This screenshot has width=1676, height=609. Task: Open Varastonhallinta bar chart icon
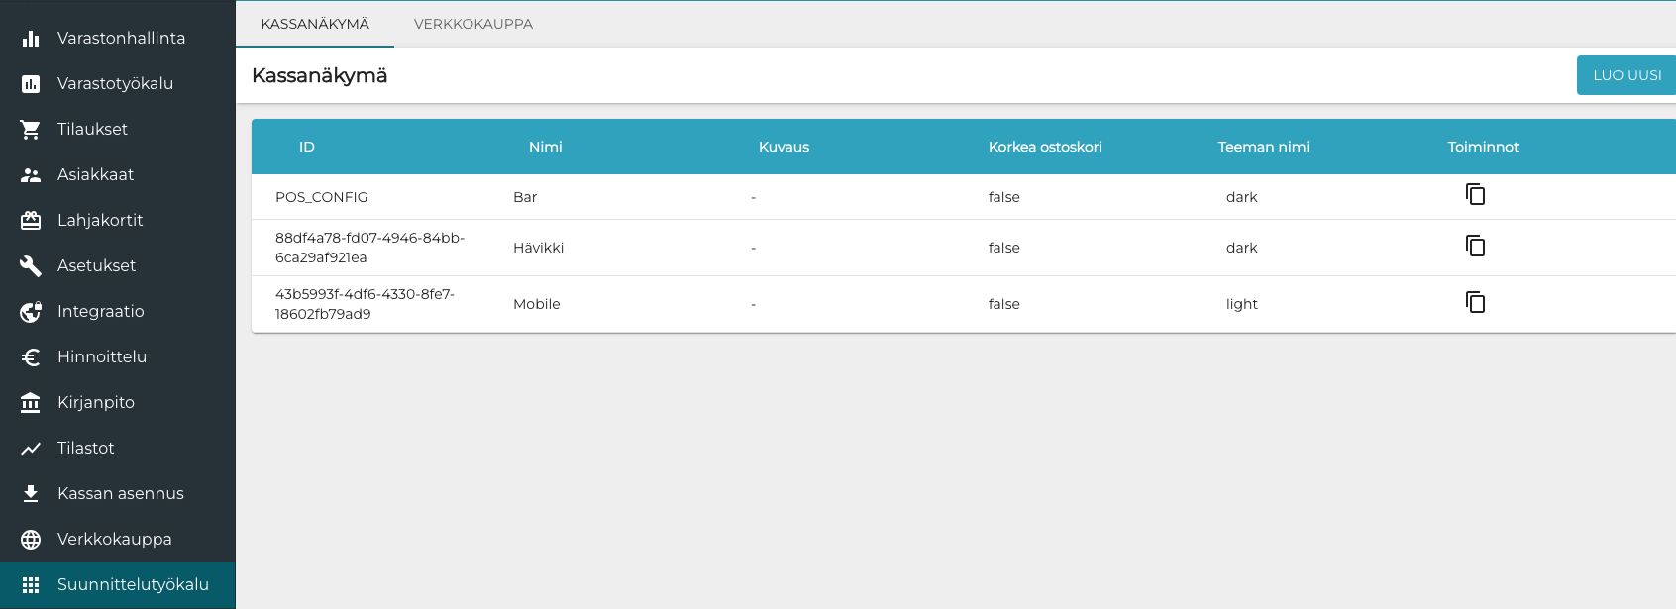[x=31, y=38]
